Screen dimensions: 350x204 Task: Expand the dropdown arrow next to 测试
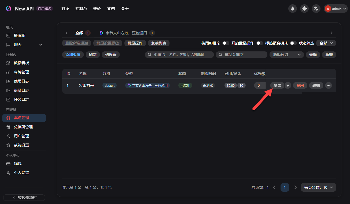[287, 85]
